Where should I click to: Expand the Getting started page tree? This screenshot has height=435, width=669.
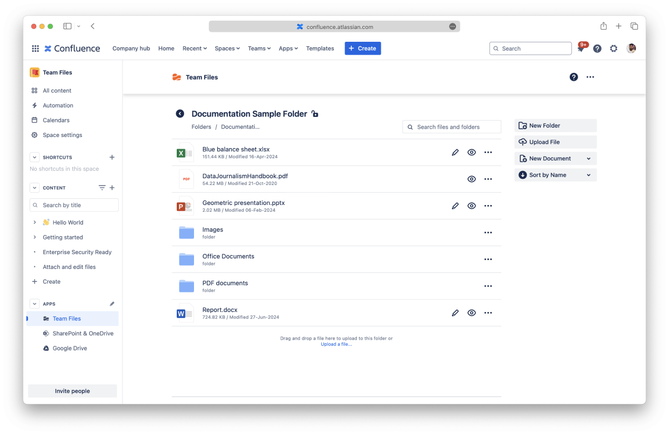[35, 237]
